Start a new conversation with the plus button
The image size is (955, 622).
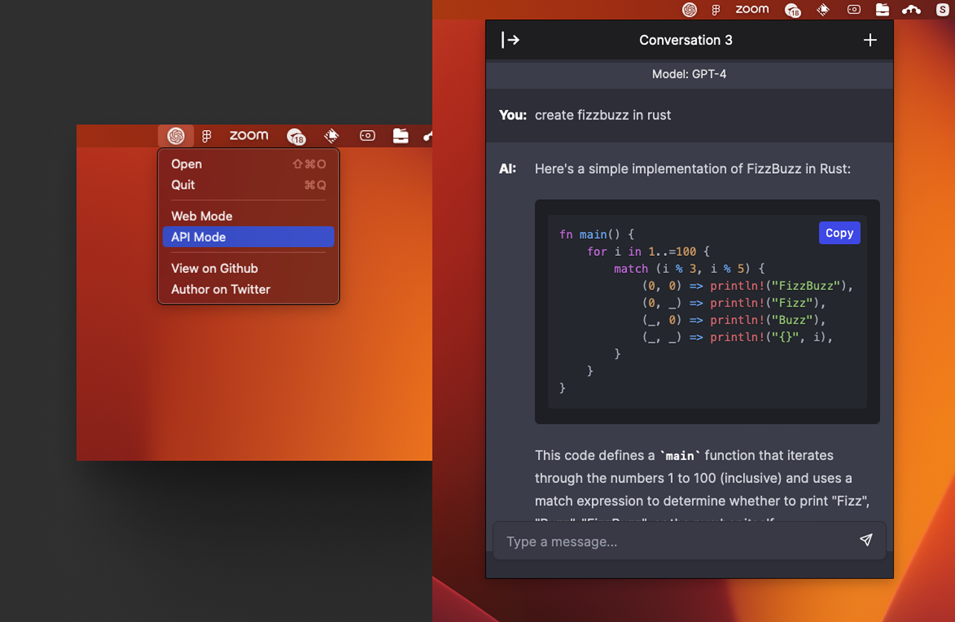tap(870, 39)
